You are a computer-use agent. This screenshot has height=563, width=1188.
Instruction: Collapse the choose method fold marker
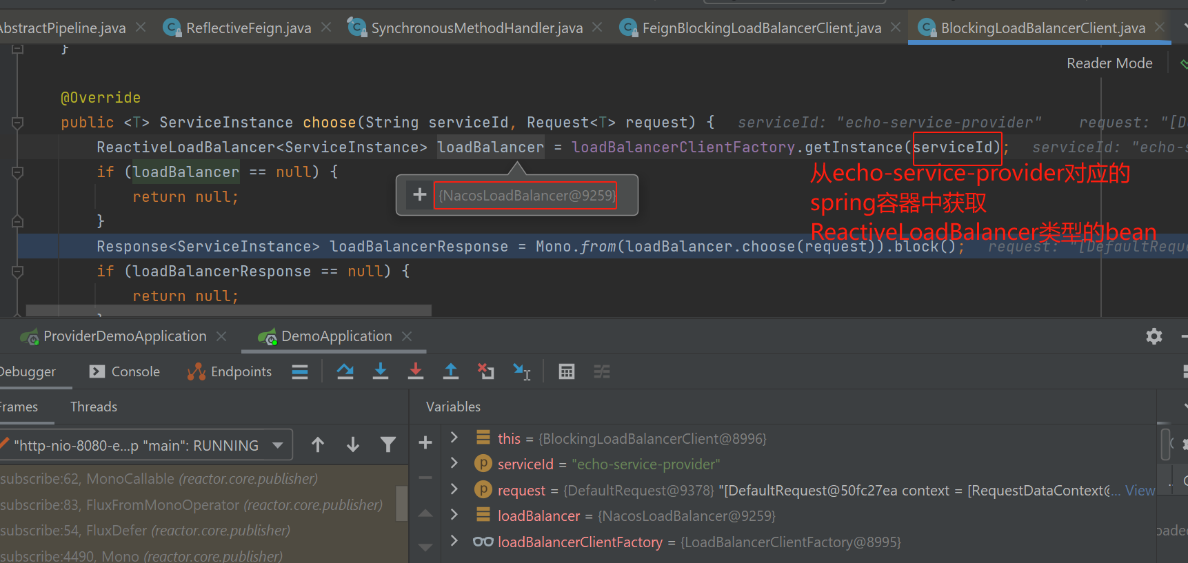[18, 123]
